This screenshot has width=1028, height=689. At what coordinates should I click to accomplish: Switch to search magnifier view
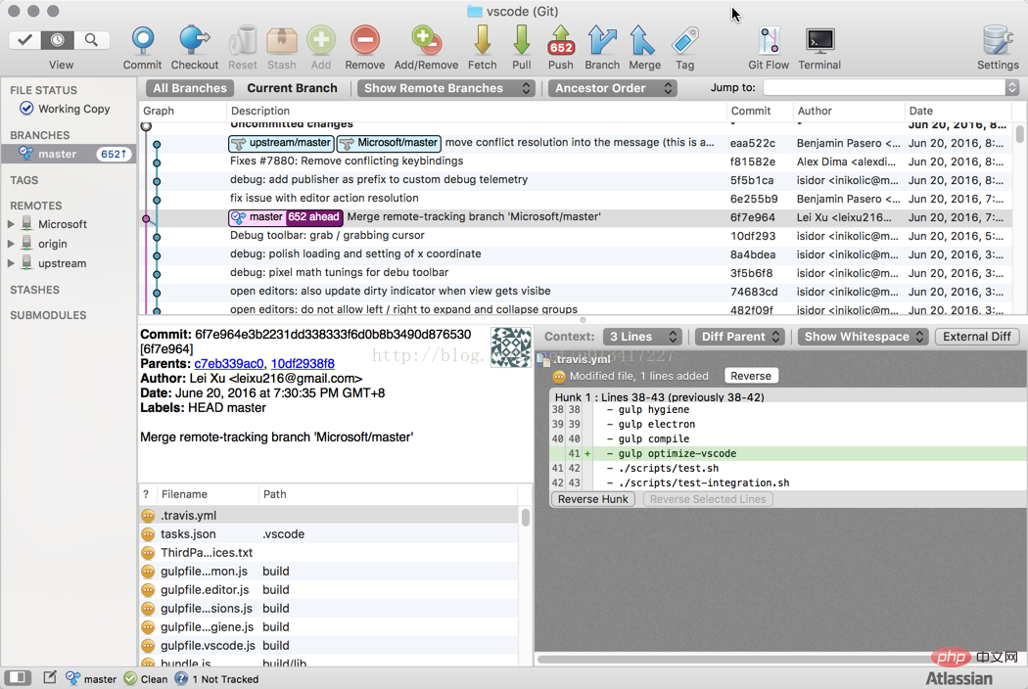point(91,40)
